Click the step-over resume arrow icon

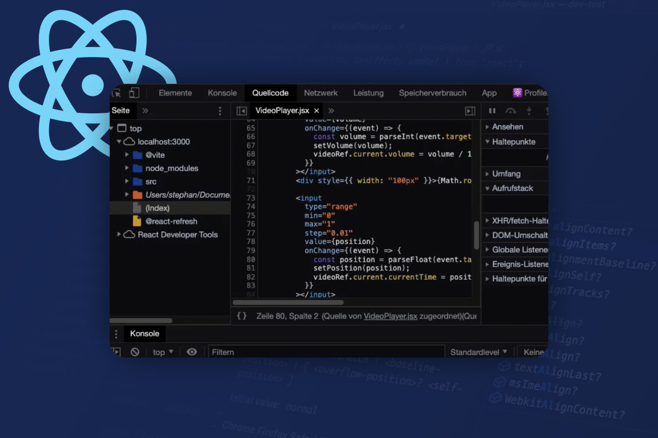tap(510, 111)
